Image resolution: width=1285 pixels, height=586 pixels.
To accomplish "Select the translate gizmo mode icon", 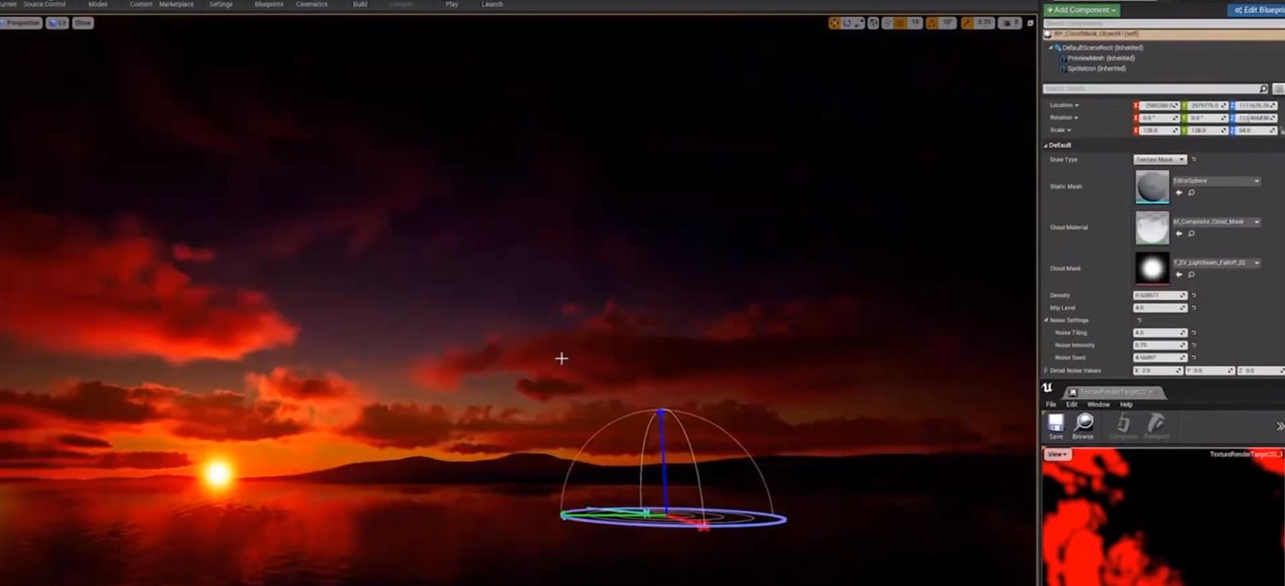I will click(x=835, y=23).
